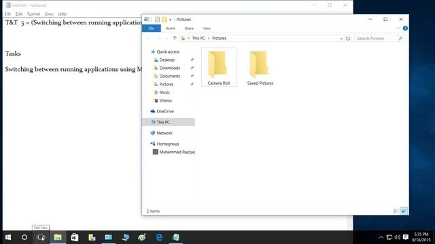Open Microsoft Edge from the taskbar
This screenshot has width=435, height=244.
pos(159,237)
